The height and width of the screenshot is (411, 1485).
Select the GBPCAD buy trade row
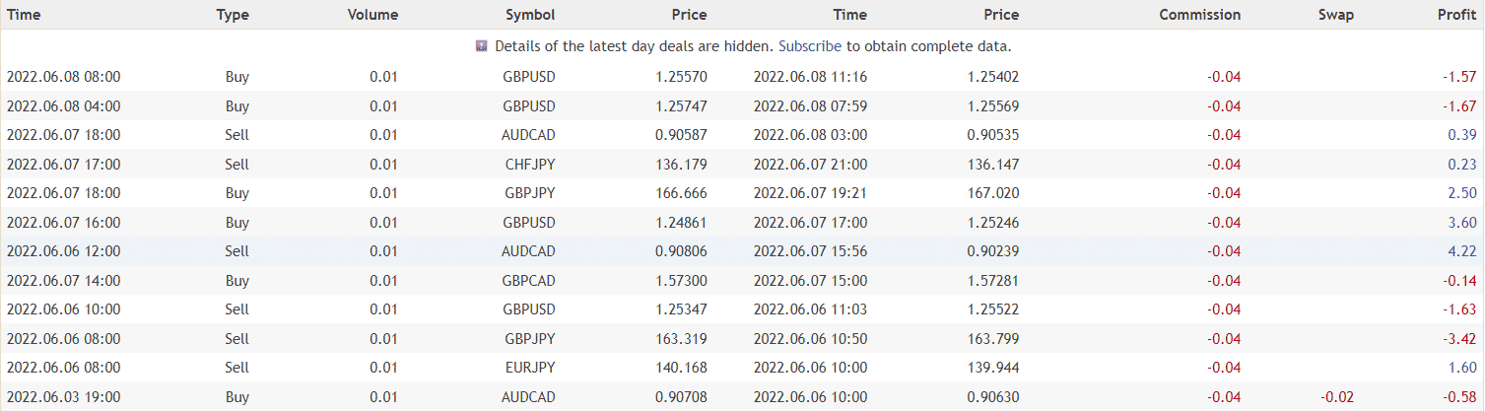[742, 281]
